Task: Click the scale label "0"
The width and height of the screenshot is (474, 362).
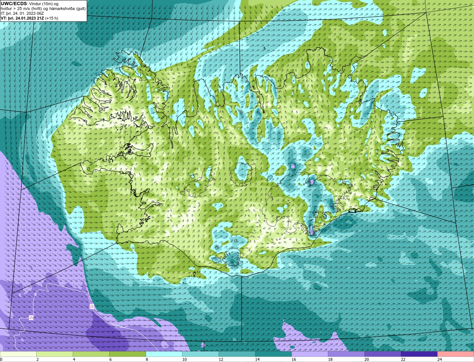Action: click(x=1, y=359)
